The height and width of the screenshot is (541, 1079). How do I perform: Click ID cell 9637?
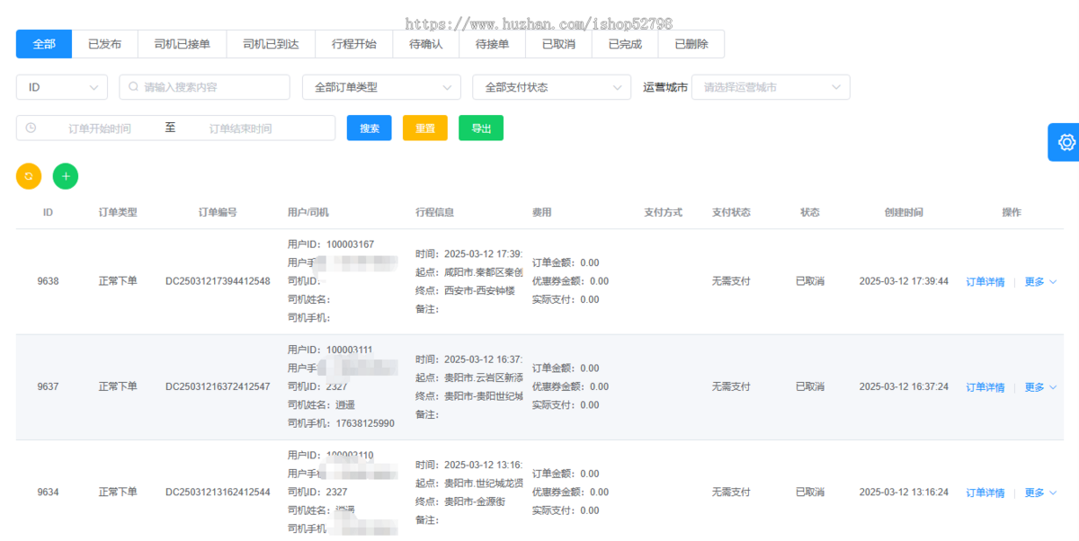point(48,386)
